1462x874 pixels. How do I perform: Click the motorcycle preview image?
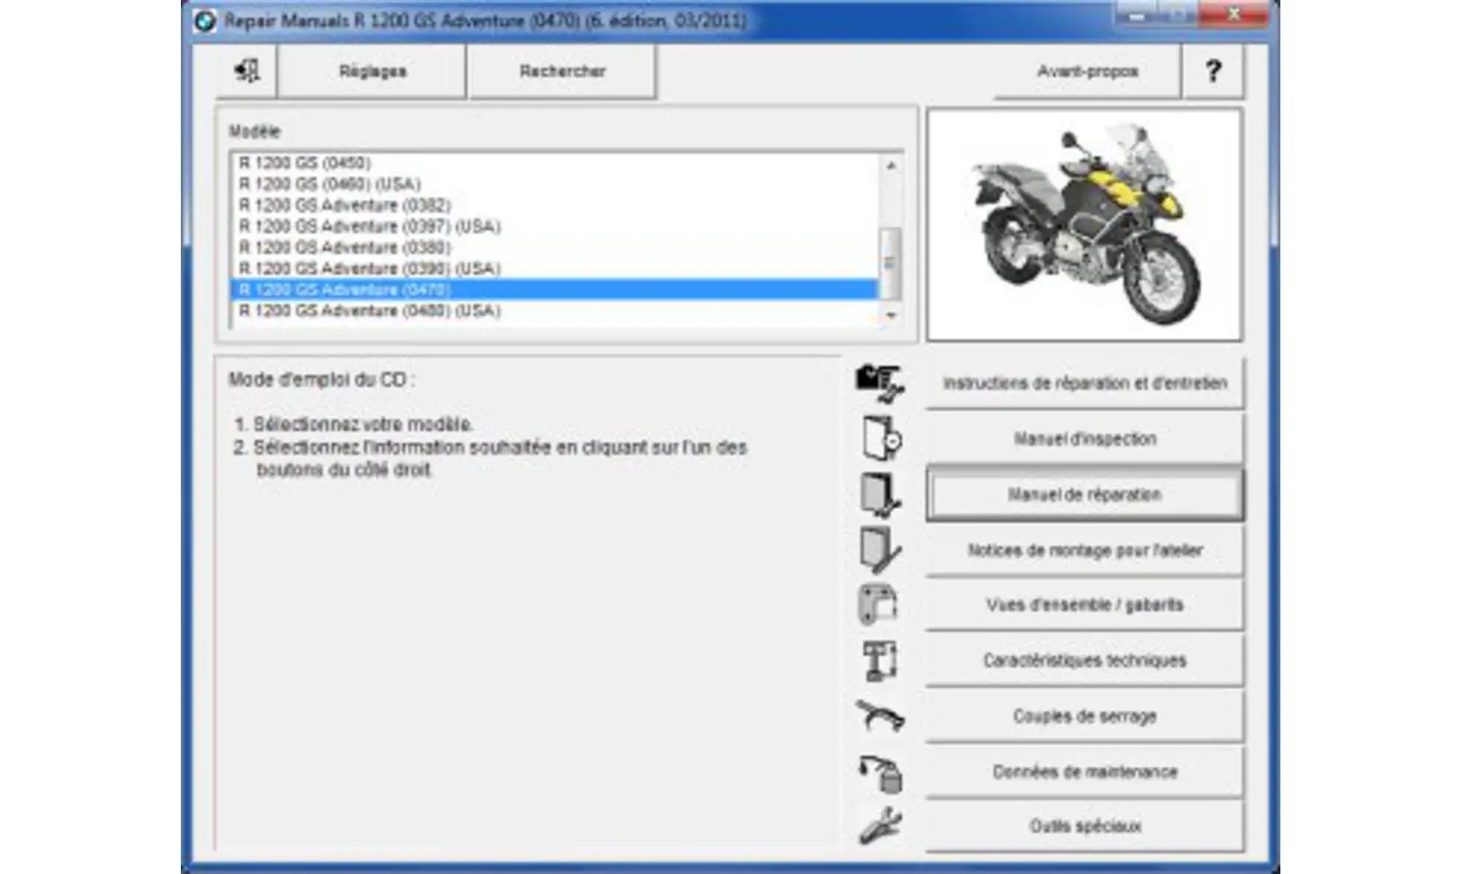coord(1085,225)
